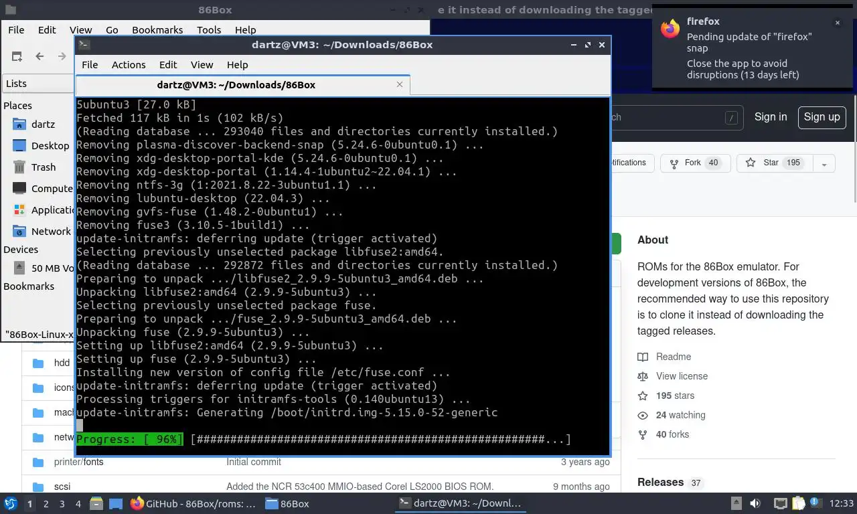Open new tab icon in file manager toolbar
The height and width of the screenshot is (514, 857).
pyautogui.click(x=17, y=56)
